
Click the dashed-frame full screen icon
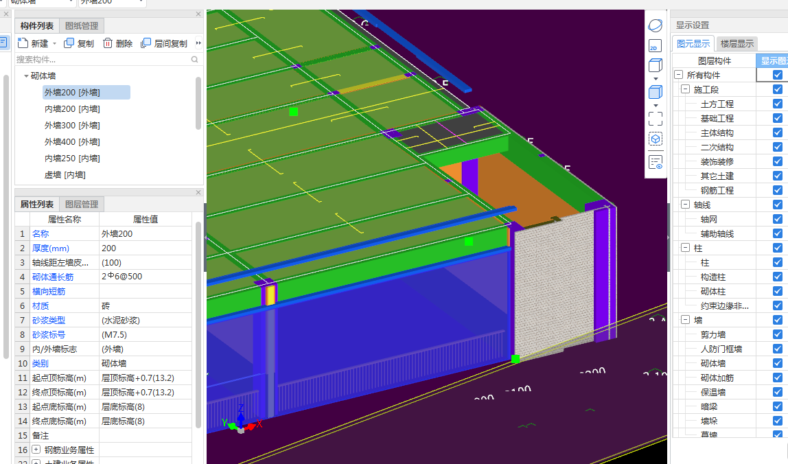(656, 119)
